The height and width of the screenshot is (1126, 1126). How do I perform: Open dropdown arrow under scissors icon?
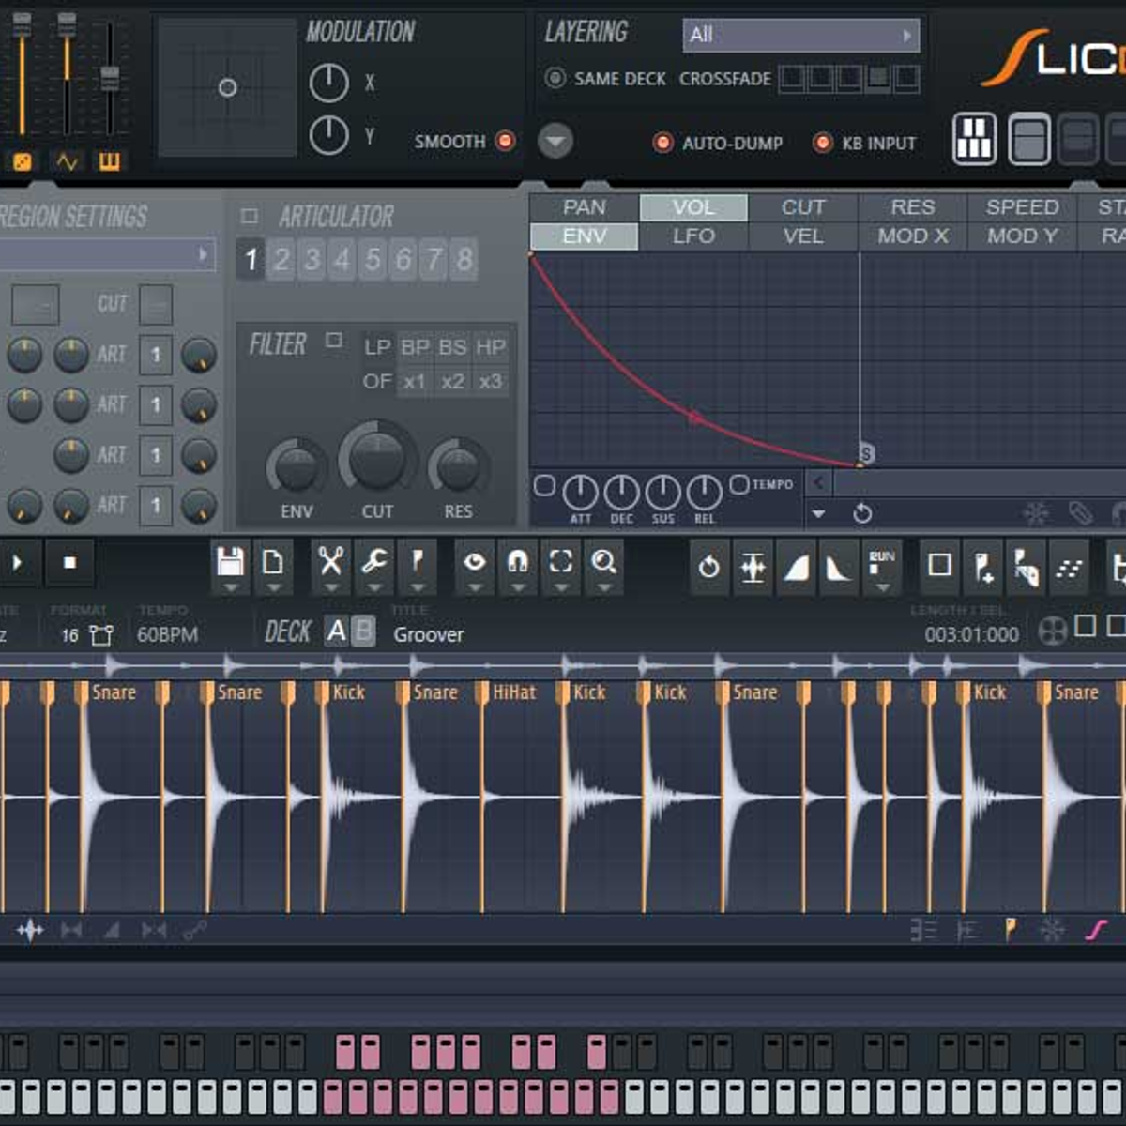330,588
